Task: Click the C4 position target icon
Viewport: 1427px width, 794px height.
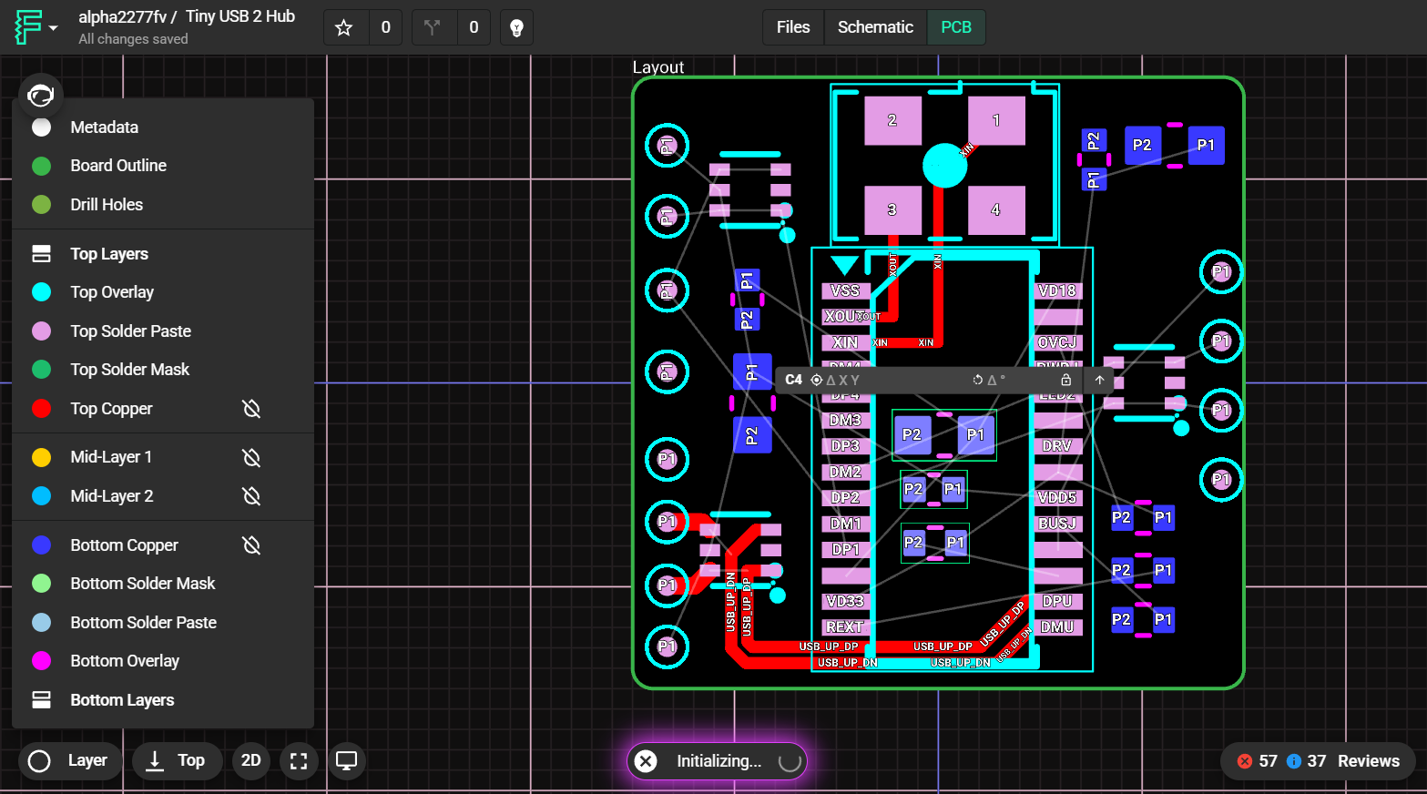Action: pos(817,380)
